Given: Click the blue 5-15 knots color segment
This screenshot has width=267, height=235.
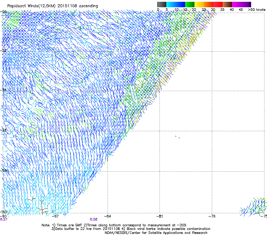Looking at the screenshot, I should [x=176, y=4].
